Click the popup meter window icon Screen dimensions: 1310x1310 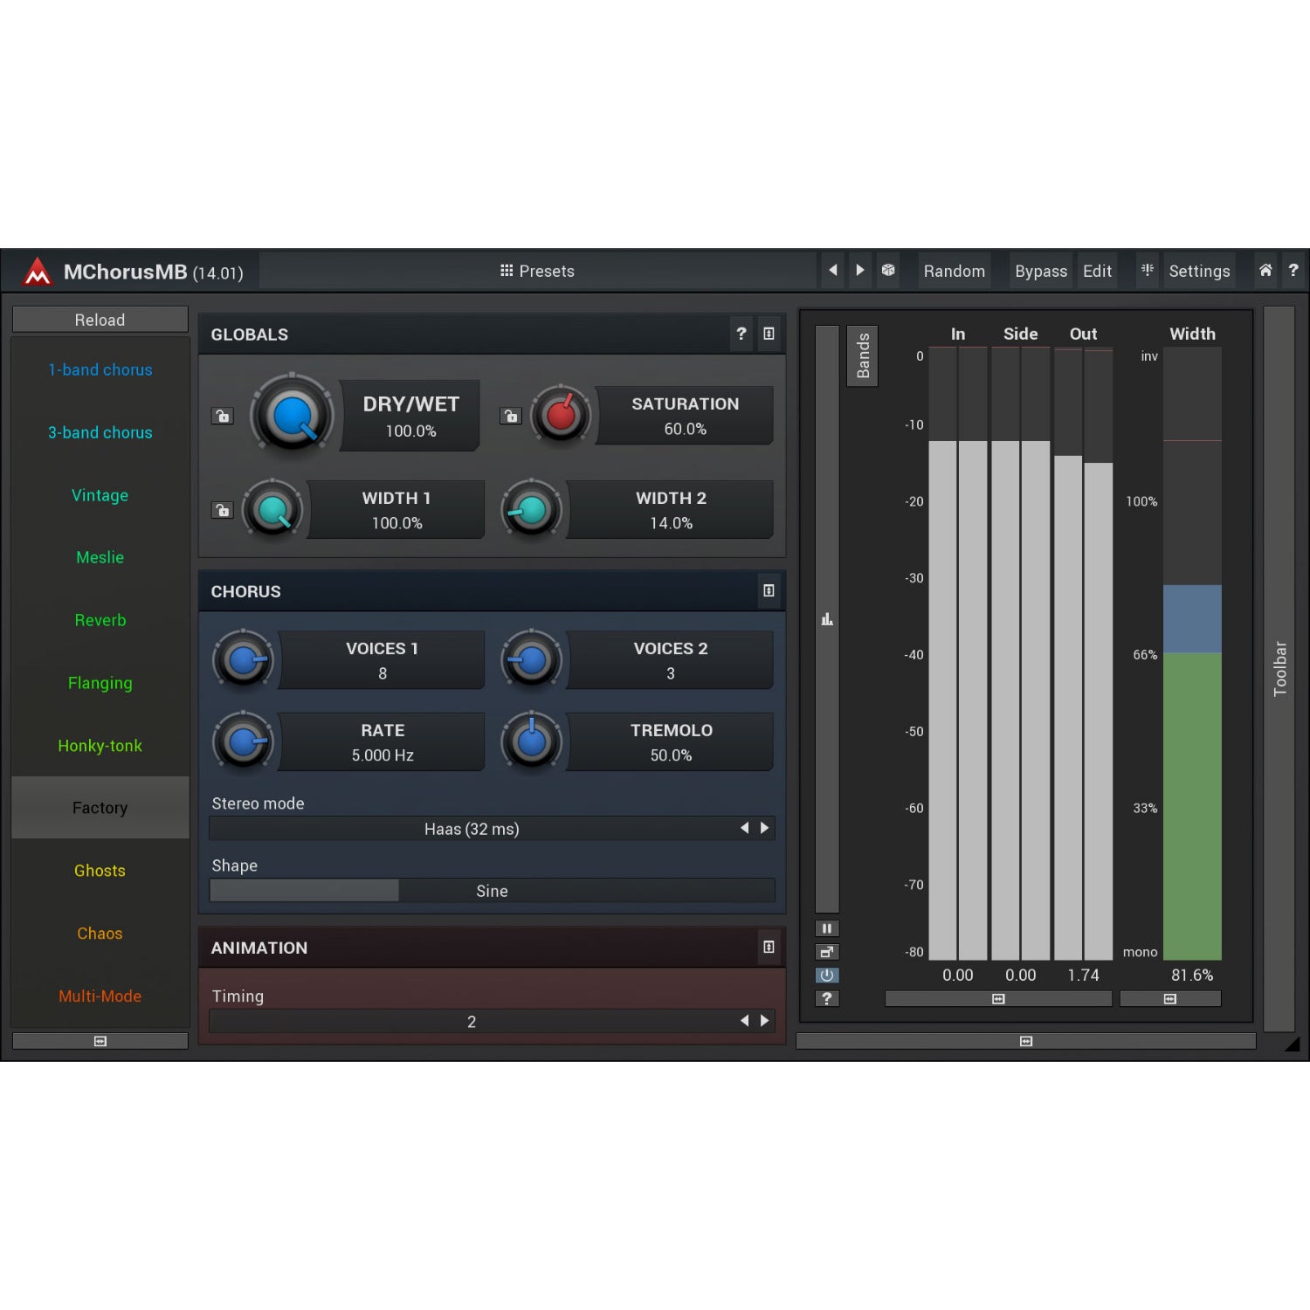point(827,952)
